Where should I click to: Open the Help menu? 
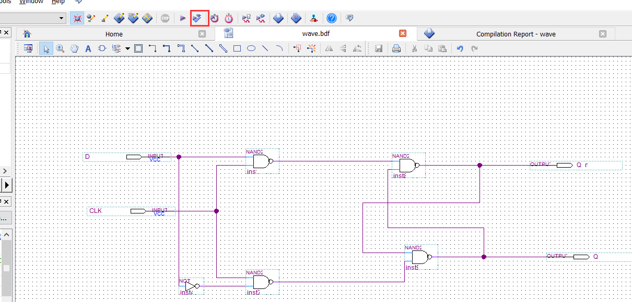[x=58, y=2]
